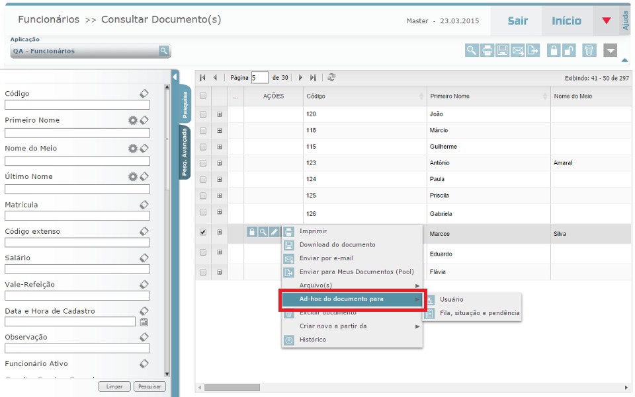The width and height of the screenshot is (635, 397).
Task: Select Download do documento from context menu
Action: tap(337, 244)
